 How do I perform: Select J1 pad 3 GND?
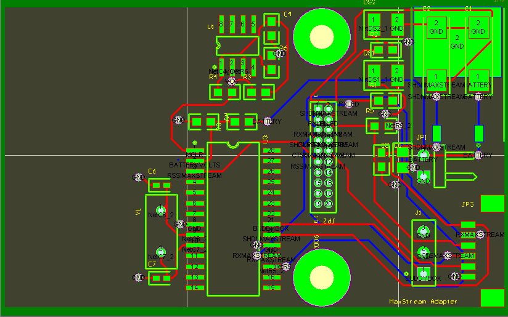click(x=424, y=231)
